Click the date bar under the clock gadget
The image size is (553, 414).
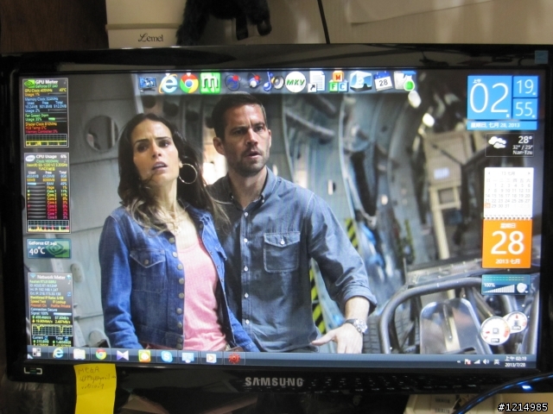[502, 125]
